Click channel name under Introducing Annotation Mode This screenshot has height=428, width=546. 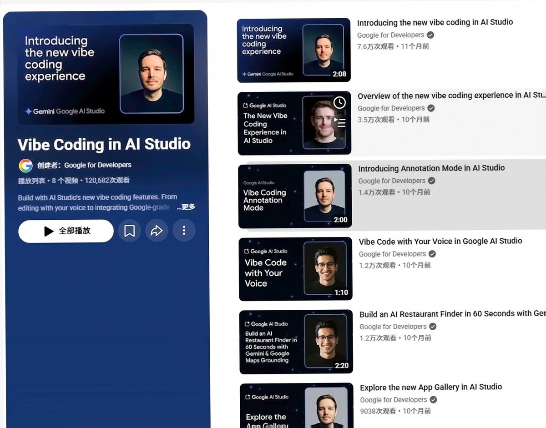(x=391, y=181)
